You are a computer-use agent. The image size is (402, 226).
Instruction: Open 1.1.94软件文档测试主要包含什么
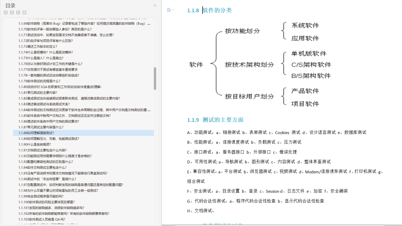42,168
